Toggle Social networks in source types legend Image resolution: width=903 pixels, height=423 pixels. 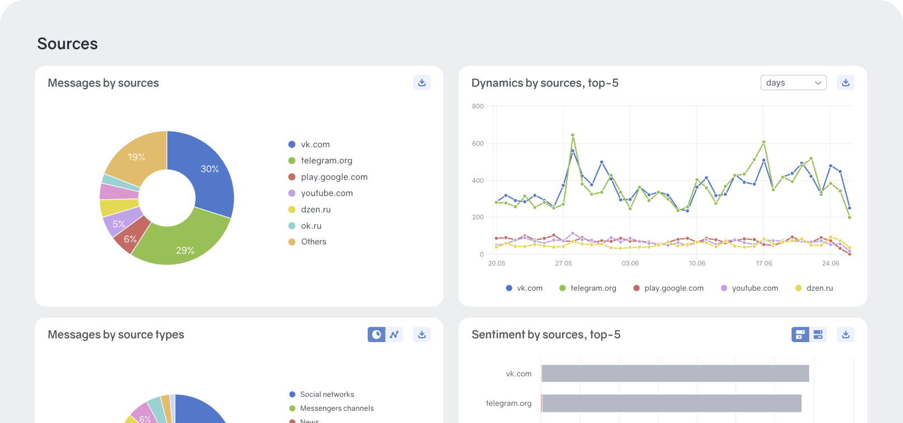point(321,395)
